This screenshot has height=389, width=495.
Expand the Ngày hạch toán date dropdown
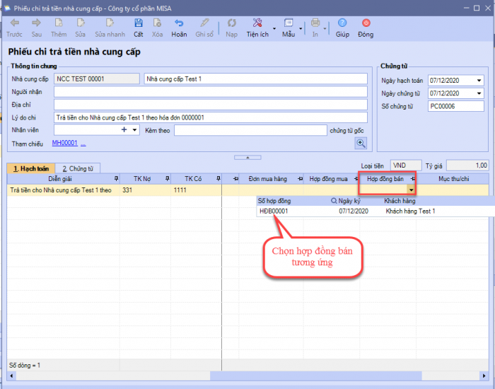point(479,80)
